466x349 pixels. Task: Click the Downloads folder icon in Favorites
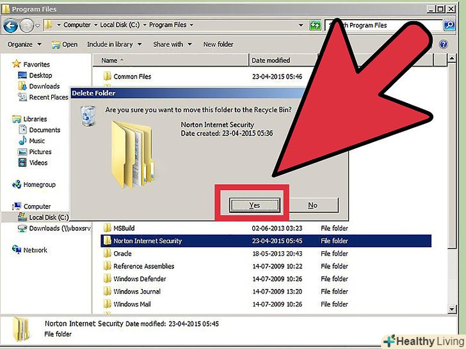point(22,86)
